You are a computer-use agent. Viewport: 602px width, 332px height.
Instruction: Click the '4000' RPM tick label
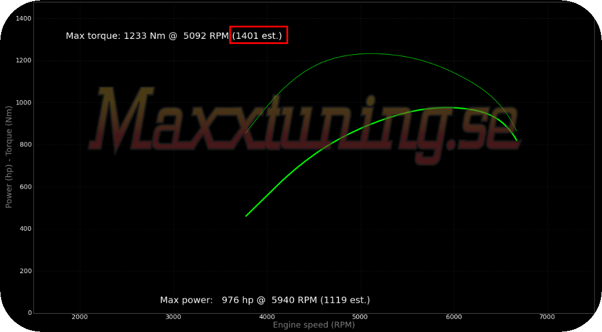click(267, 317)
